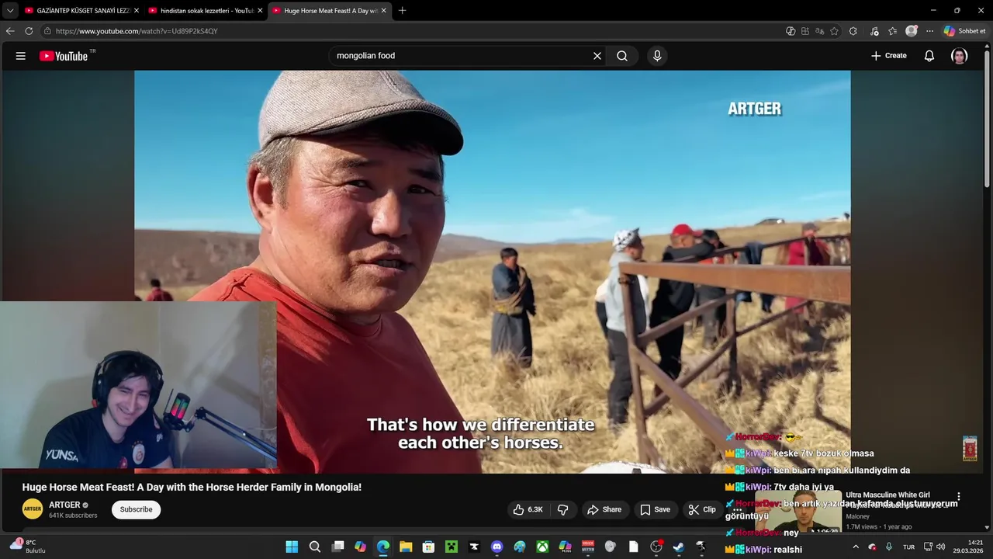Start voice search with microphone icon
This screenshot has width=993, height=559.
657,56
